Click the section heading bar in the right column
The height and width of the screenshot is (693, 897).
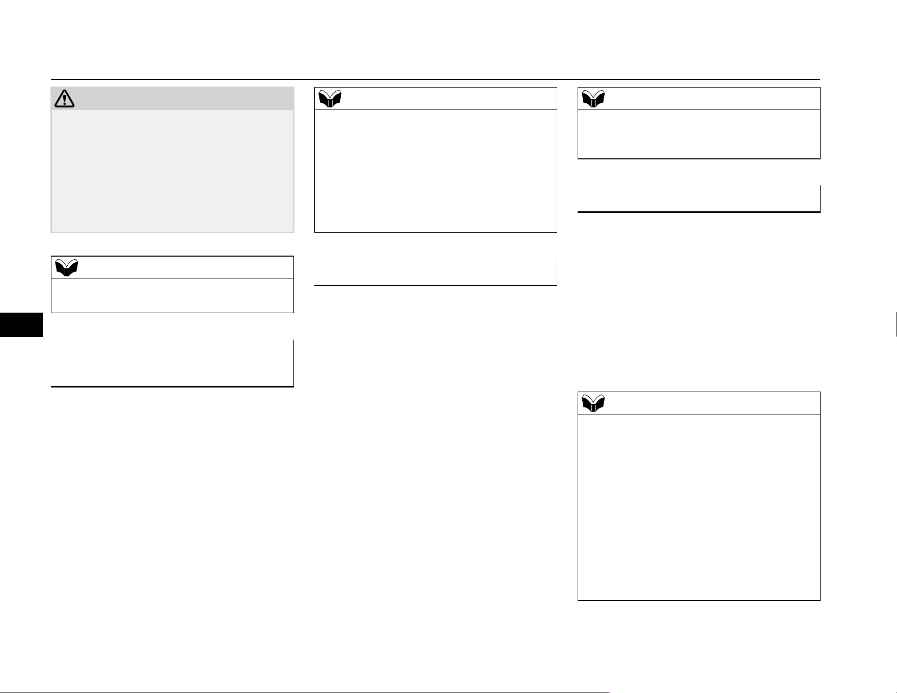(x=699, y=199)
